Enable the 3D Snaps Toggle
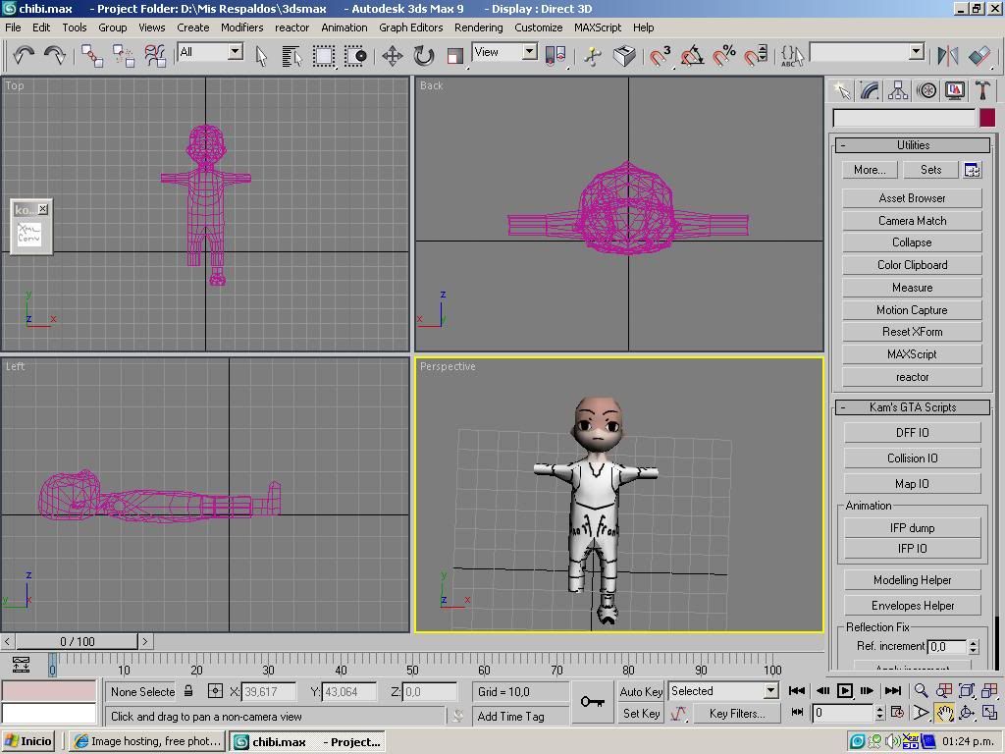 tap(657, 56)
